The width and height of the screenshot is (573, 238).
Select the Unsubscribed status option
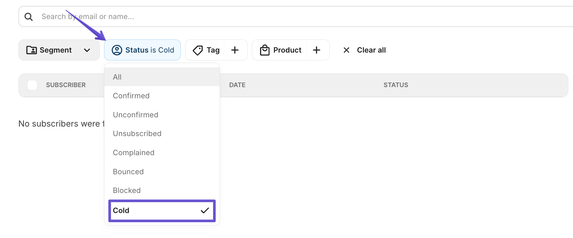point(162,133)
